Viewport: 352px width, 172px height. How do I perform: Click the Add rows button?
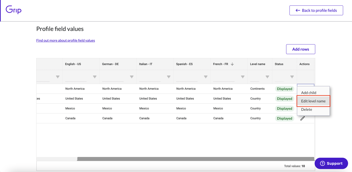[x=301, y=49]
